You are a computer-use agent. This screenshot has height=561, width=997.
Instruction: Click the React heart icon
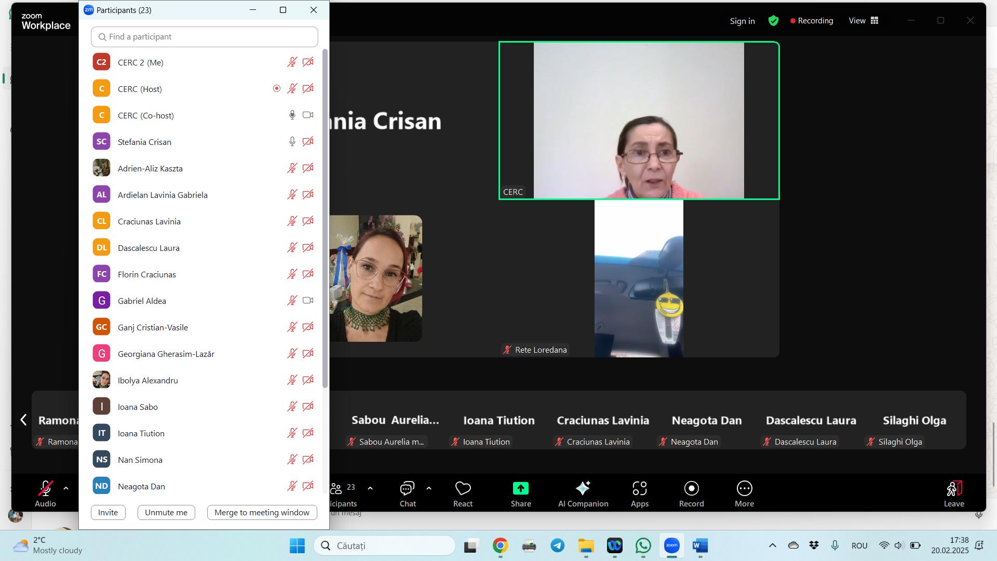(x=463, y=489)
